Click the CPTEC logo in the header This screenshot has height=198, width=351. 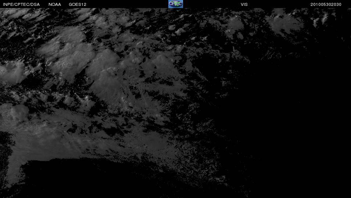coord(176,4)
